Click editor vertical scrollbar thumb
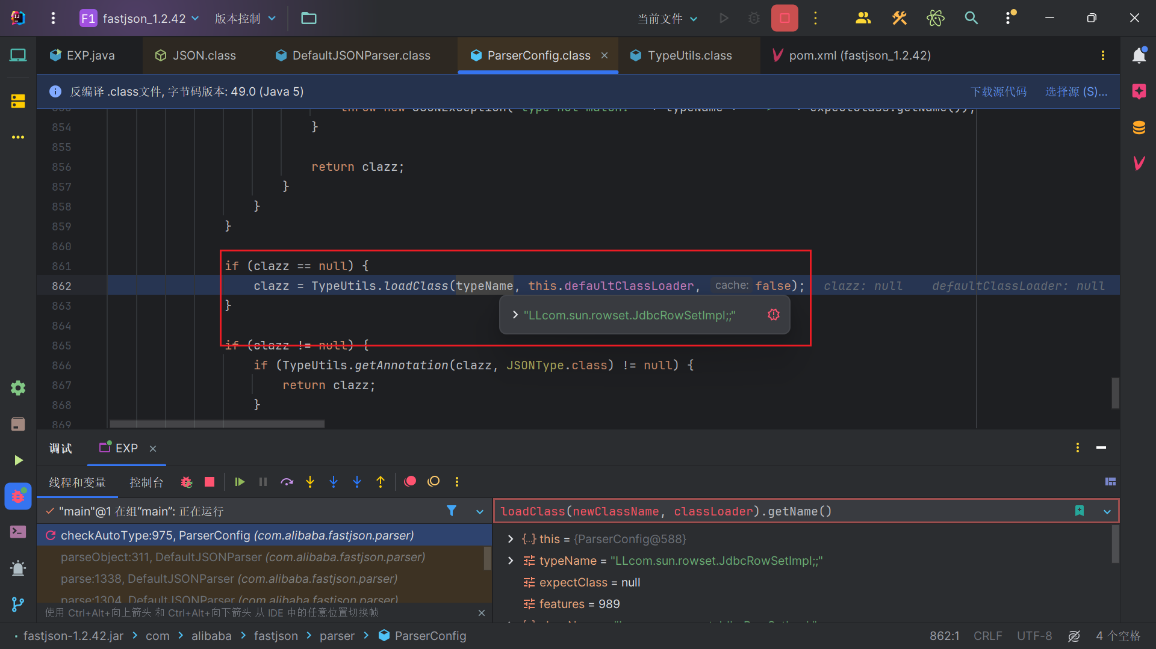The width and height of the screenshot is (1156, 649). pos(1115,393)
